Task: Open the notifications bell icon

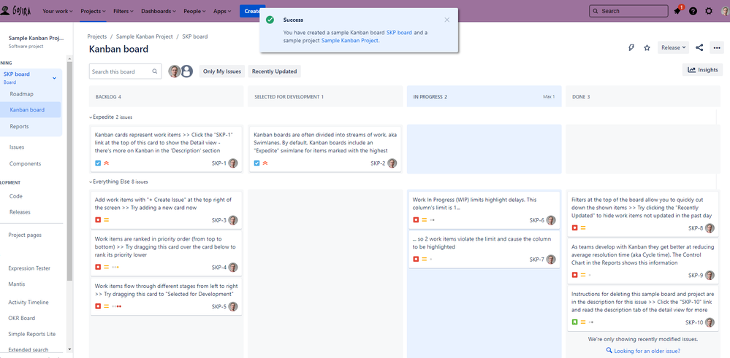Action: click(x=677, y=11)
